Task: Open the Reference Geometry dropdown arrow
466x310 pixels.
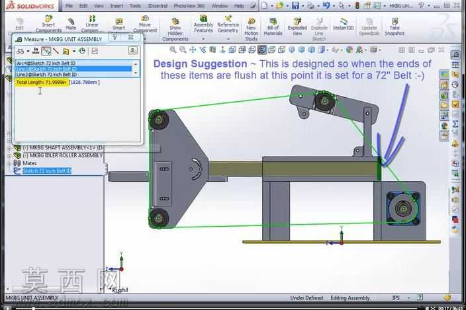Action: [228, 39]
